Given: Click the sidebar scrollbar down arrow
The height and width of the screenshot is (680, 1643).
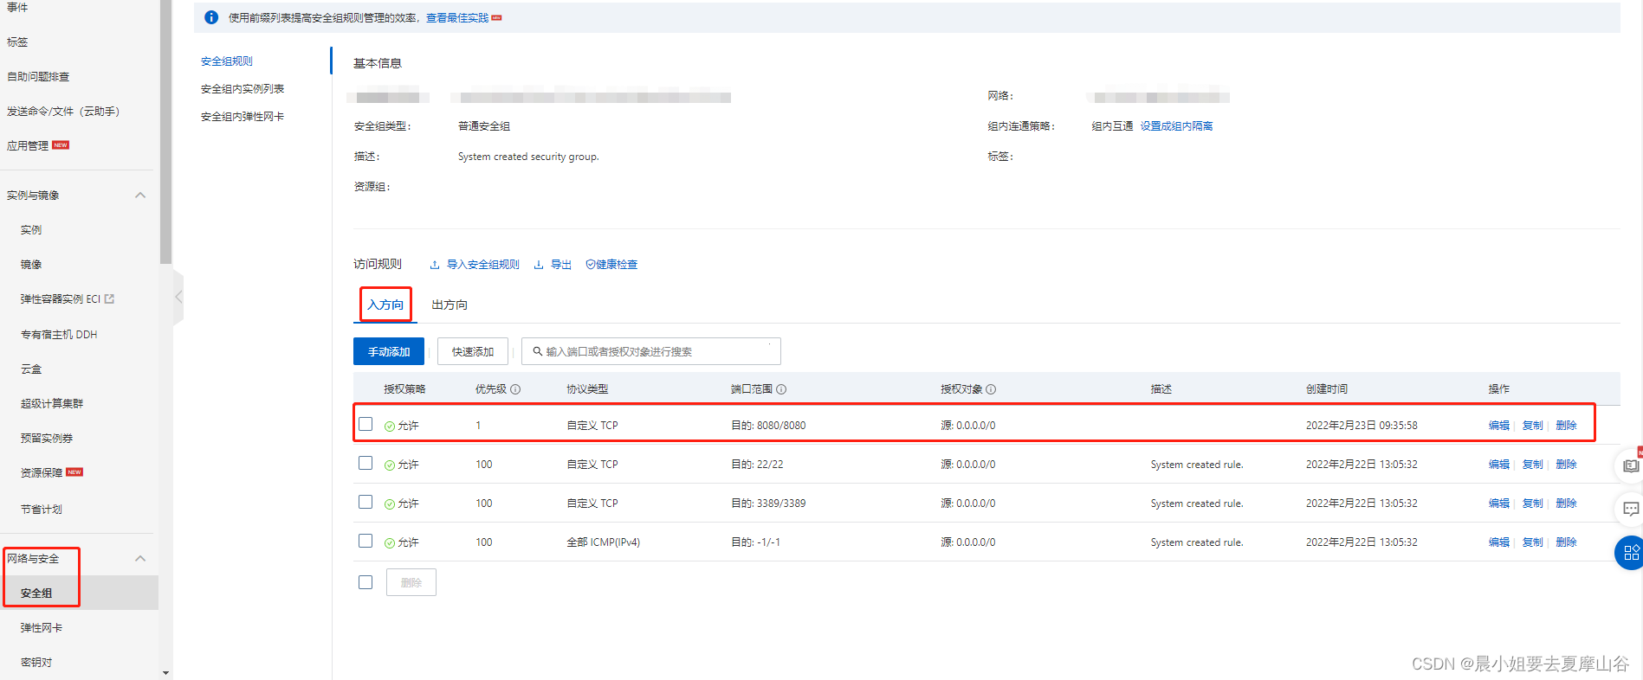Looking at the screenshot, I should coord(165,672).
